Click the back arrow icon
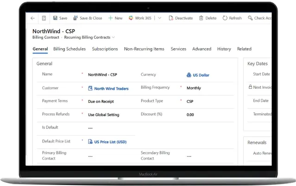296x186 pixels. tap(33, 18)
